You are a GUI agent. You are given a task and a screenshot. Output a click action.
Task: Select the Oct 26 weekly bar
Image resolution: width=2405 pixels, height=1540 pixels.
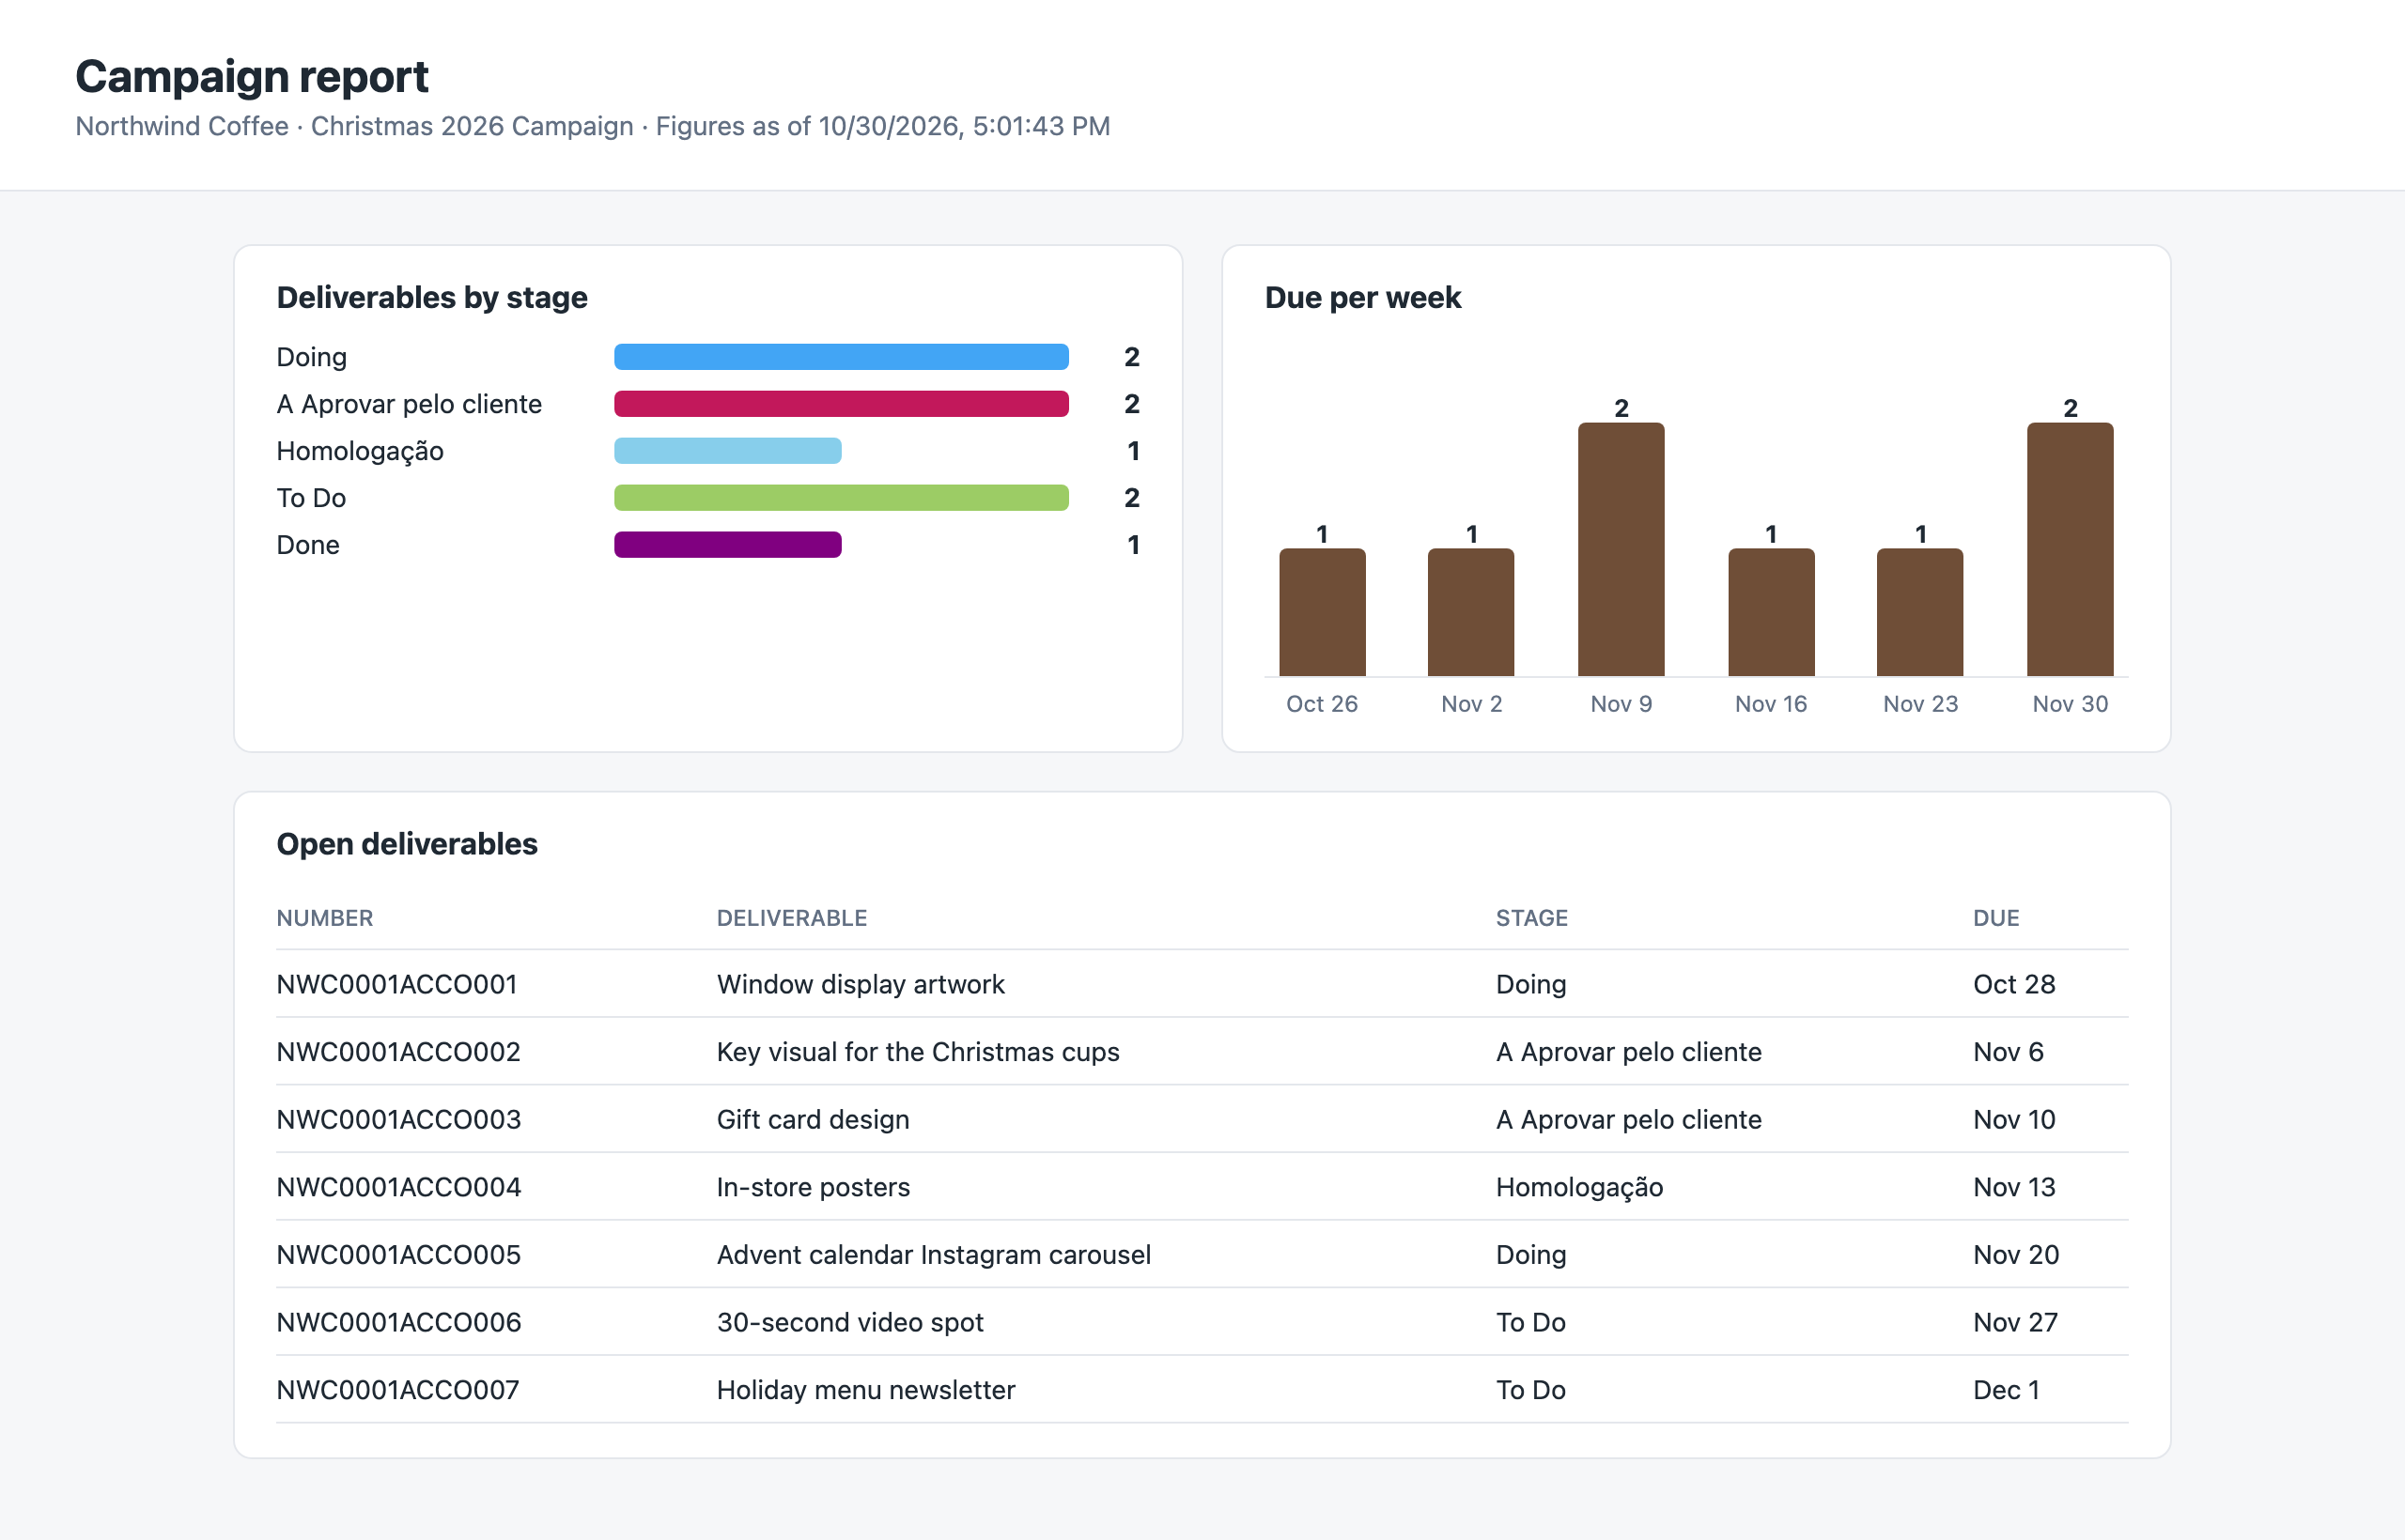click(x=1322, y=612)
